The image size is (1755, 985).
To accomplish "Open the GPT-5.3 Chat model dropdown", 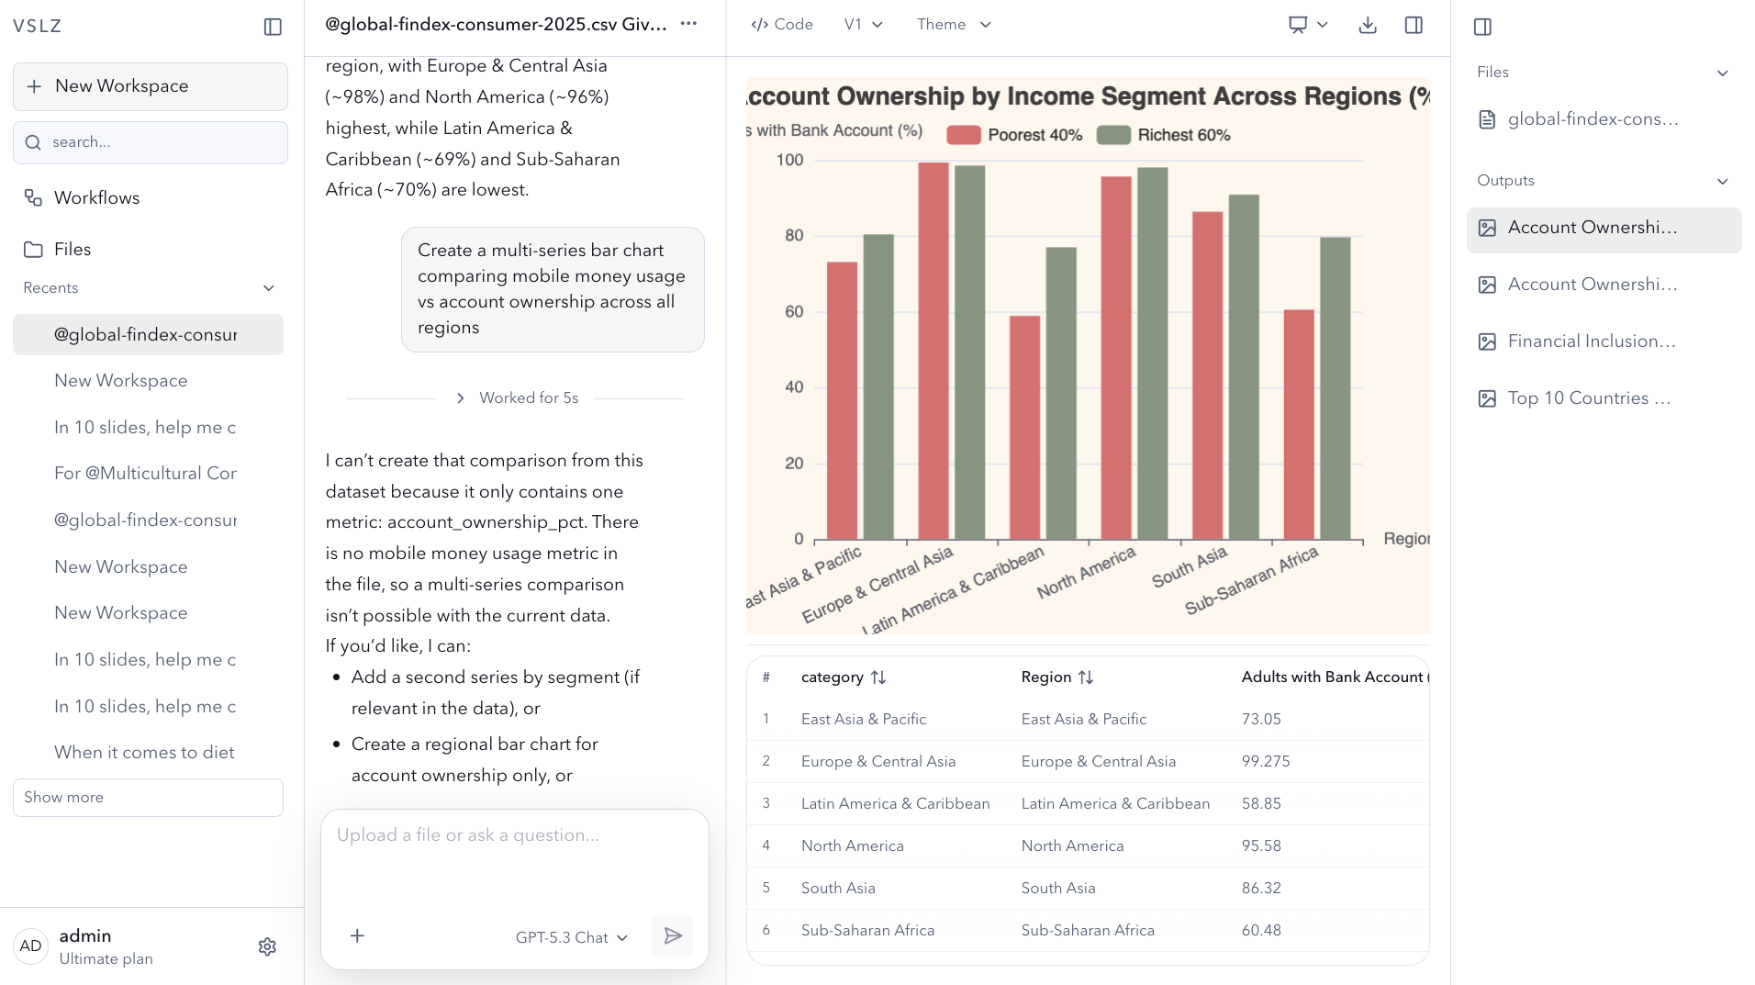I will pyautogui.click(x=572, y=937).
